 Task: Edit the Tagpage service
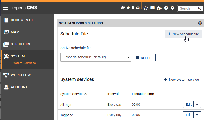[x=188, y=115]
